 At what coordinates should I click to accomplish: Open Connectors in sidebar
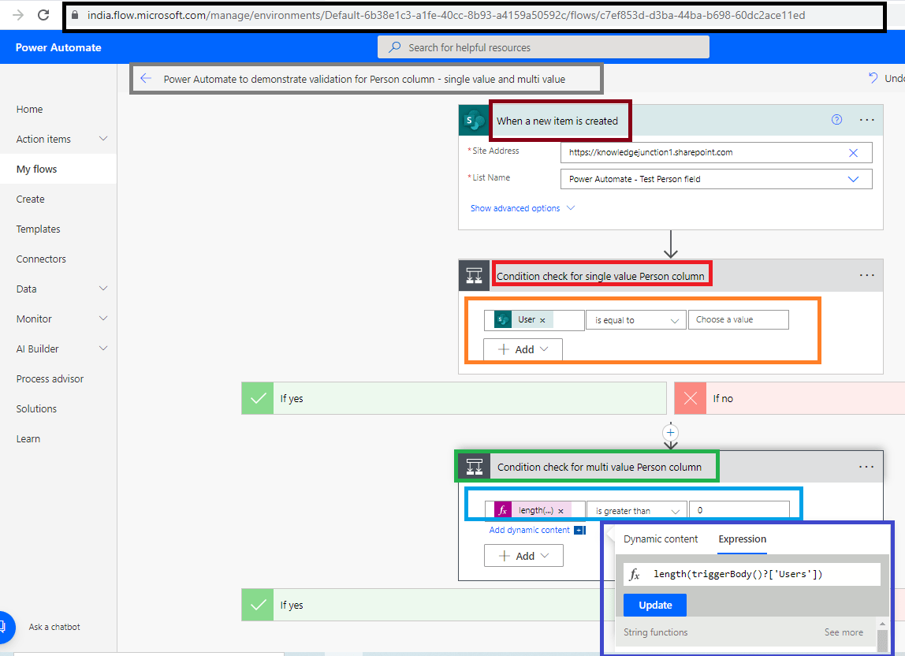point(41,259)
